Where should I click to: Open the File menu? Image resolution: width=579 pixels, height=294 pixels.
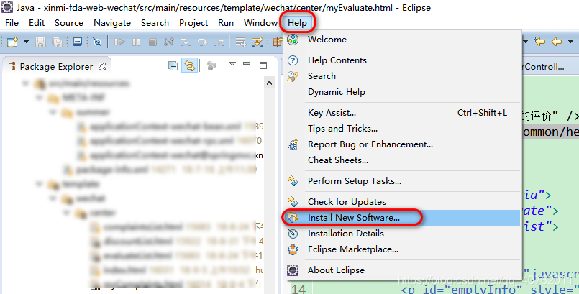point(12,23)
